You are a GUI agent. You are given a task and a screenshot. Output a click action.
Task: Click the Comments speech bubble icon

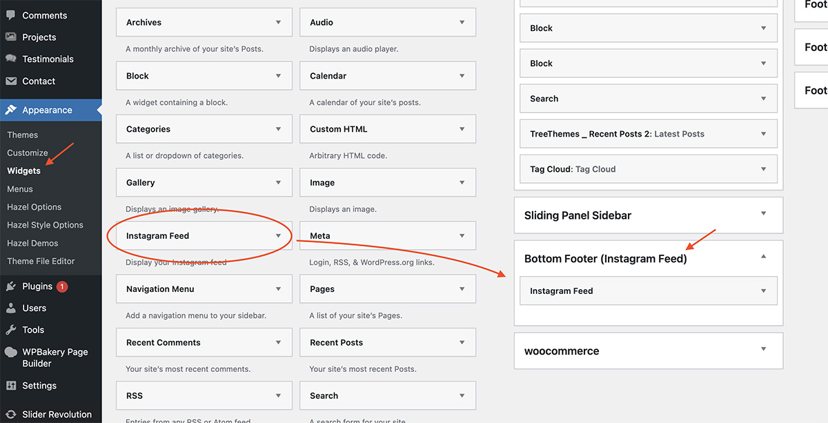coord(11,15)
